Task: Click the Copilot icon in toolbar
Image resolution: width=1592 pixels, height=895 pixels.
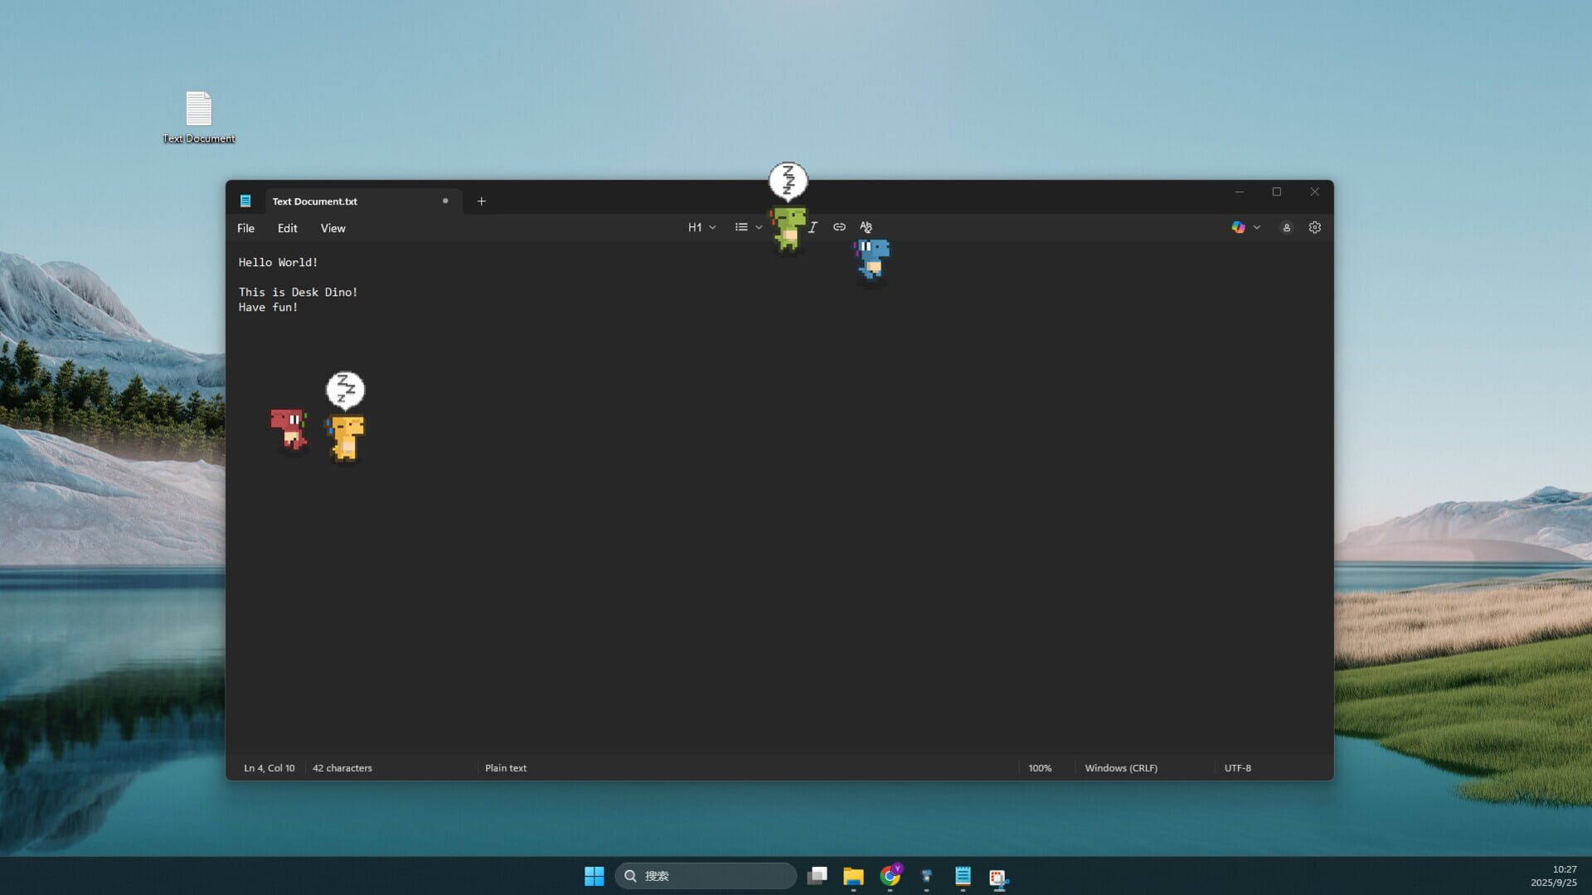Action: click(1238, 227)
